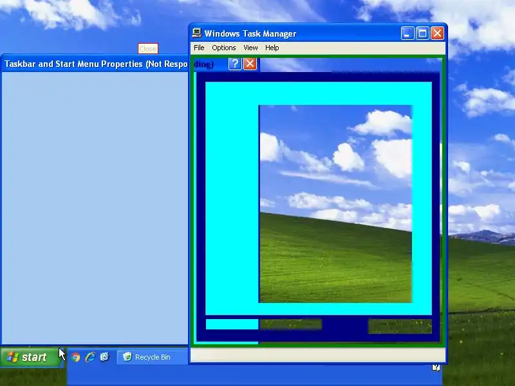Close the Taskbar and Start Menu Properties dialog
The image size is (515, 386).
tap(250, 63)
